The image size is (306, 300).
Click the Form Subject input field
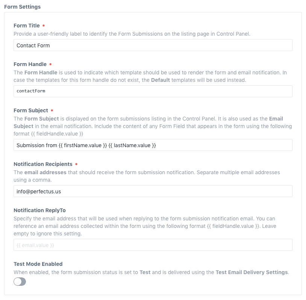(153, 145)
